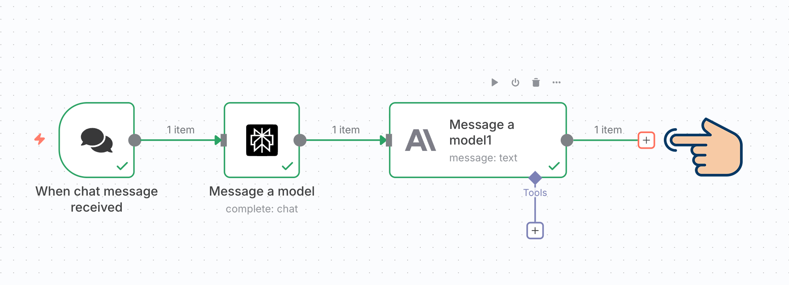This screenshot has width=789, height=285.
Task: Click the Perplexity node's output connector
Action: point(300,140)
